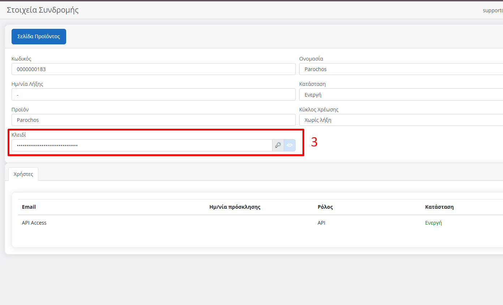Sort by the Email column header
This screenshot has width=503, height=305.
[29, 207]
